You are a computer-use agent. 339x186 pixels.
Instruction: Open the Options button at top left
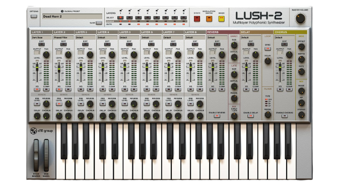(34, 16)
